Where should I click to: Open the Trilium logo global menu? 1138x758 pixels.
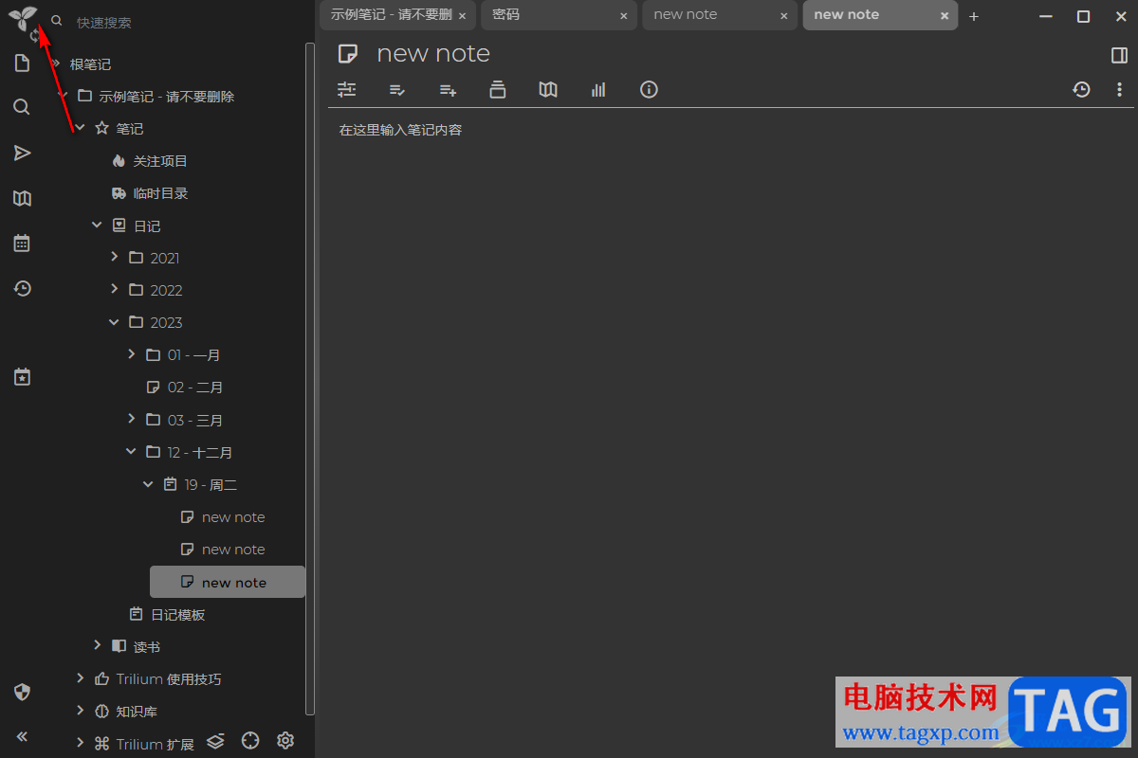[x=23, y=18]
